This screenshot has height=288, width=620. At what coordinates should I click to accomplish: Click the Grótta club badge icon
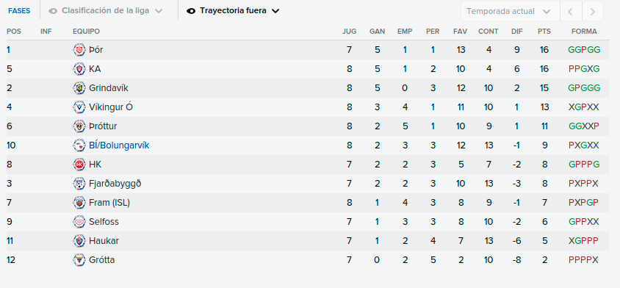pyautogui.click(x=79, y=260)
